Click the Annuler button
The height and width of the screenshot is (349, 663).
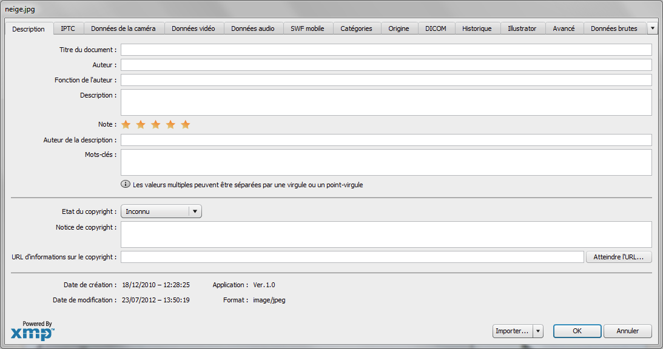(628, 331)
